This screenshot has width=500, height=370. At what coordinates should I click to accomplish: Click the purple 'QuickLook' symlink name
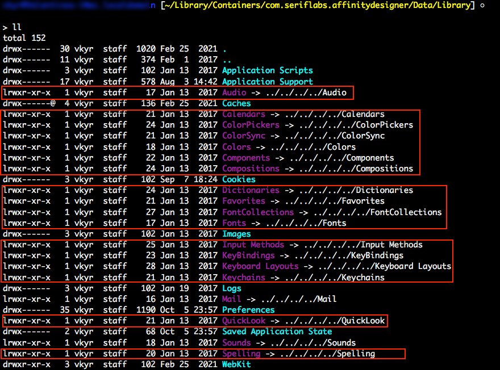[244, 321]
